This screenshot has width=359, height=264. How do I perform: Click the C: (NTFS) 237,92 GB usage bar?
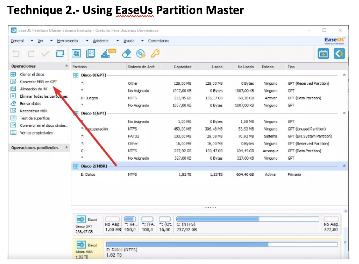click(x=248, y=219)
